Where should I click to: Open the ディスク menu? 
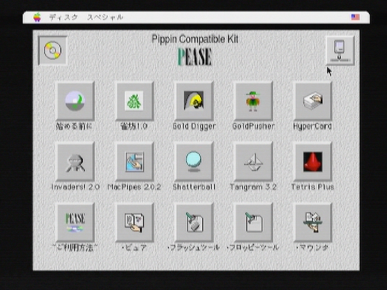(x=63, y=18)
